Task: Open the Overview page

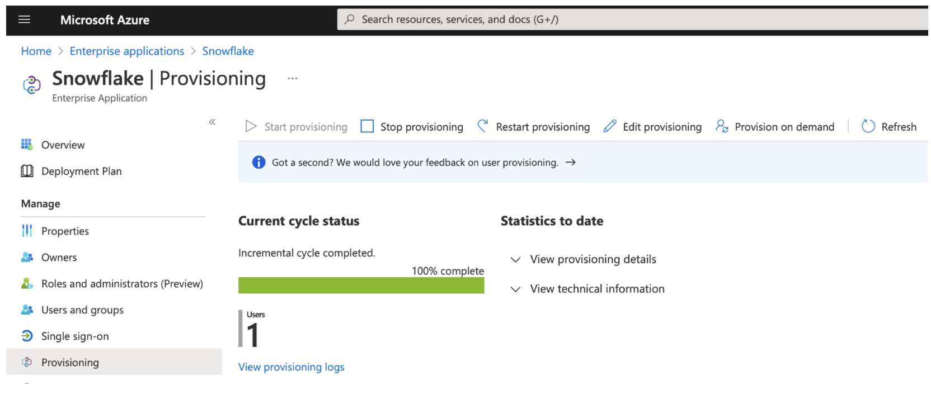Action: (63, 145)
